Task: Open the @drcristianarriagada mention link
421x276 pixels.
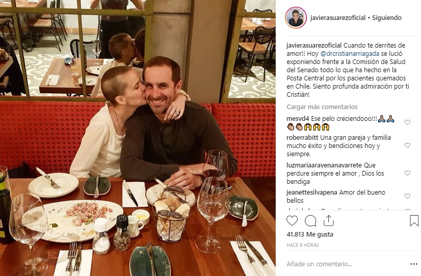Action: point(350,53)
